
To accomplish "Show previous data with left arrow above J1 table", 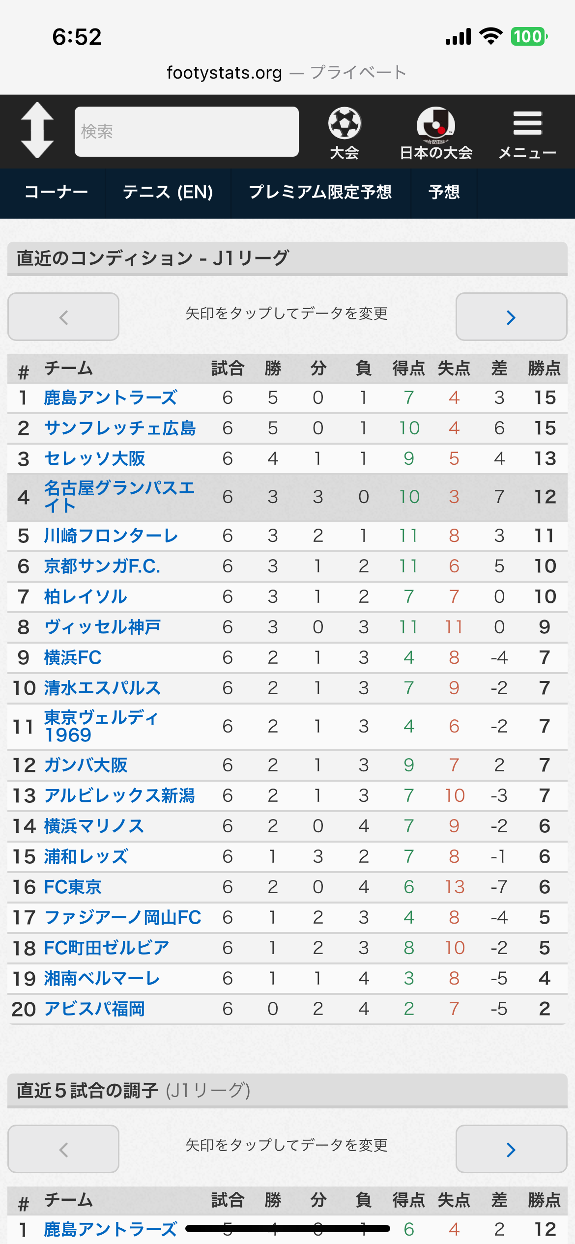I will (x=63, y=317).
